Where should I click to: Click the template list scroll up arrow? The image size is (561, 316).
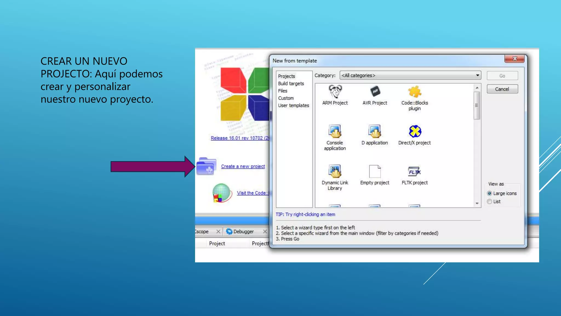[477, 88]
